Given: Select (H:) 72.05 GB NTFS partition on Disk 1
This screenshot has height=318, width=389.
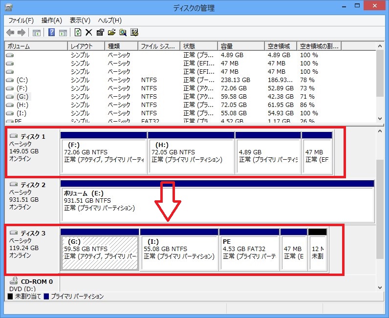Looking at the screenshot, I should tap(191, 153).
